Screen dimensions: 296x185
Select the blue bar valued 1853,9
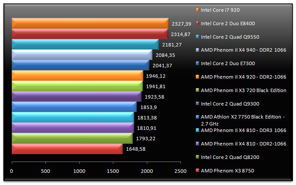(75, 107)
